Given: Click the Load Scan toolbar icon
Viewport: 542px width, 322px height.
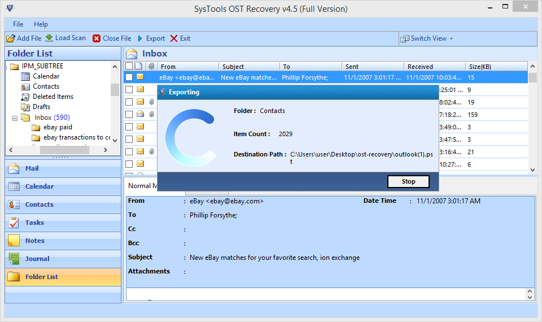Looking at the screenshot, I should (50, 38).
